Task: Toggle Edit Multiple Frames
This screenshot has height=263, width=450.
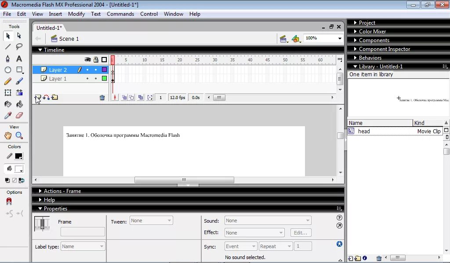Action: pos(141,98)
